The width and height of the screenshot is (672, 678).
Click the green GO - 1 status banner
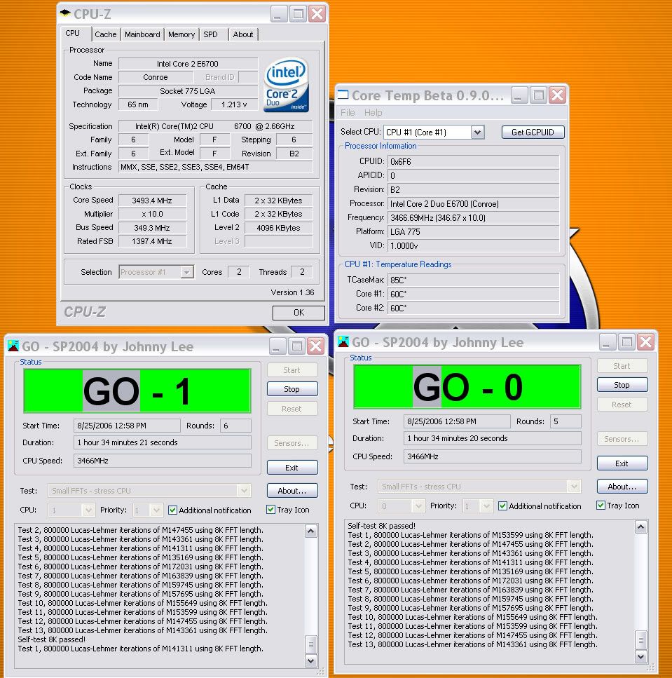click(137, 391)
